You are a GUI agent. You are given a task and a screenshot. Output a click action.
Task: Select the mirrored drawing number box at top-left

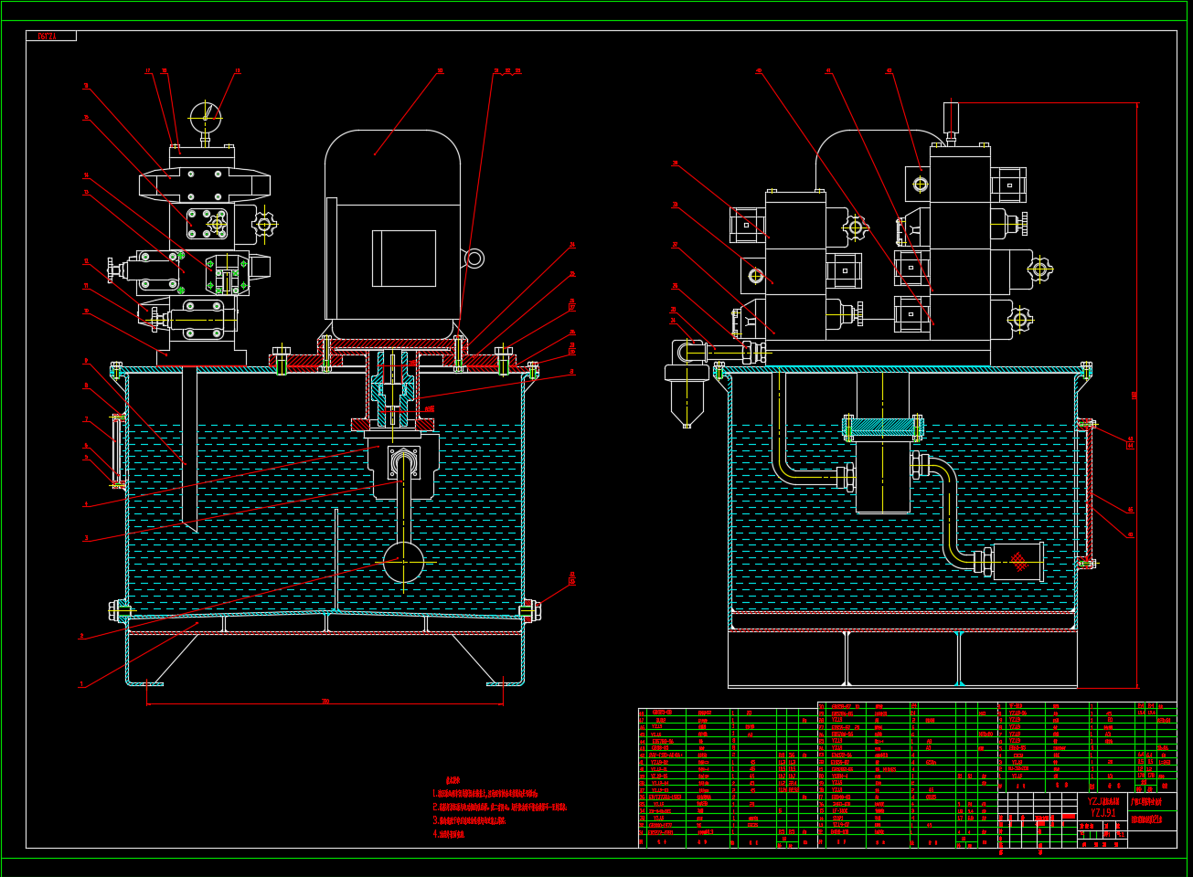[51, 37]
